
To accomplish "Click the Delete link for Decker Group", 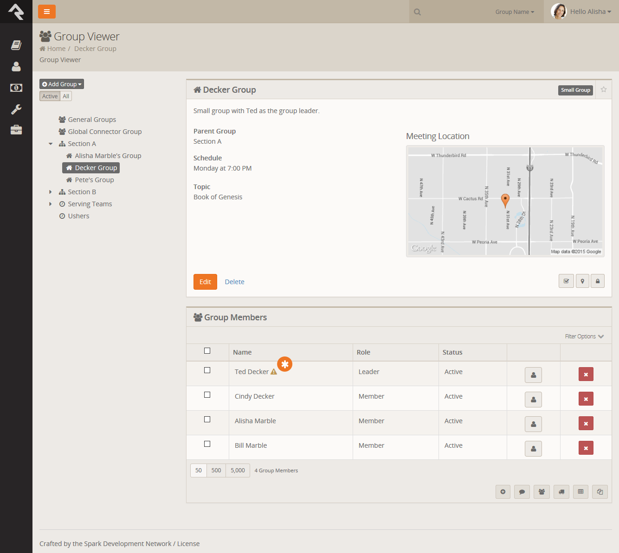I will coord(234,282).
